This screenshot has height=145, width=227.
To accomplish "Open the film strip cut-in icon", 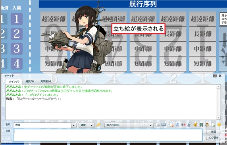I will click(201, 125).
